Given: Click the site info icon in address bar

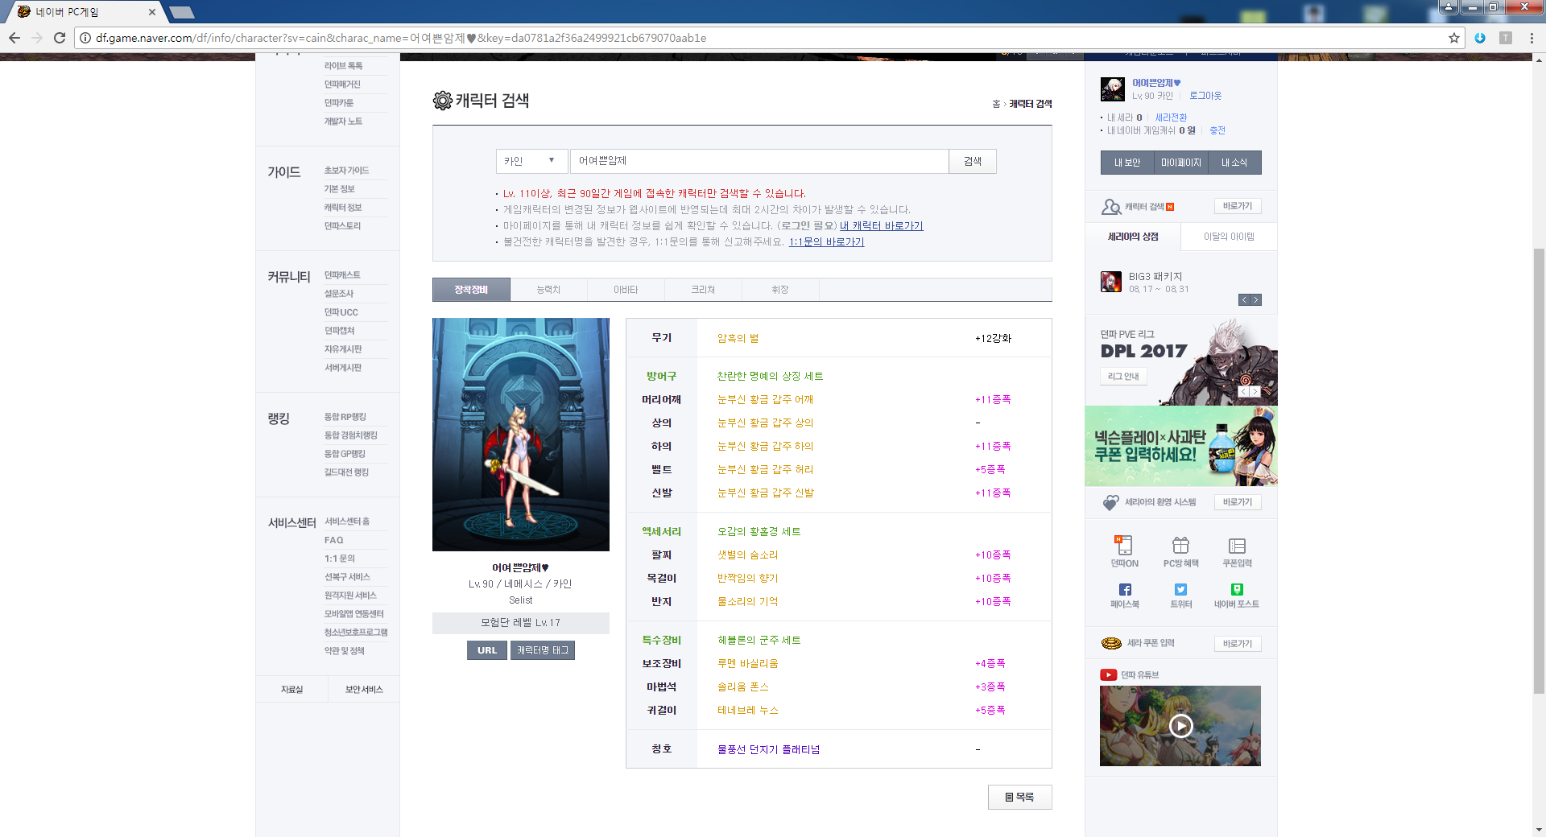Looking at the screenshot, I should tap(85, 38).
